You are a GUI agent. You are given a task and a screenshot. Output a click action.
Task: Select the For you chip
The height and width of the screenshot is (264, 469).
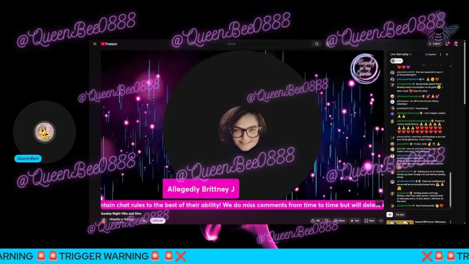[x=400, y=214]
